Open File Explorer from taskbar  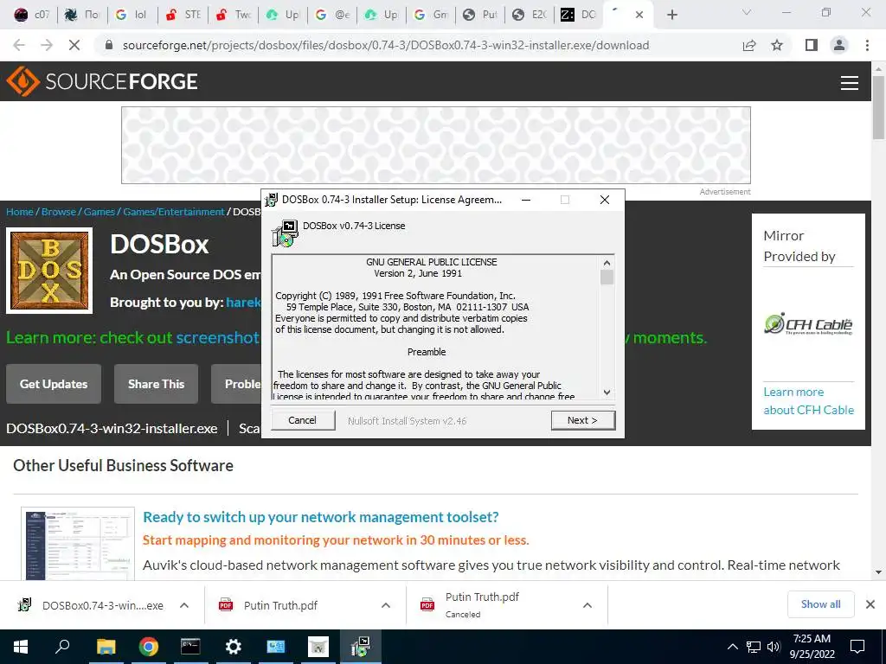click(106, 647)
